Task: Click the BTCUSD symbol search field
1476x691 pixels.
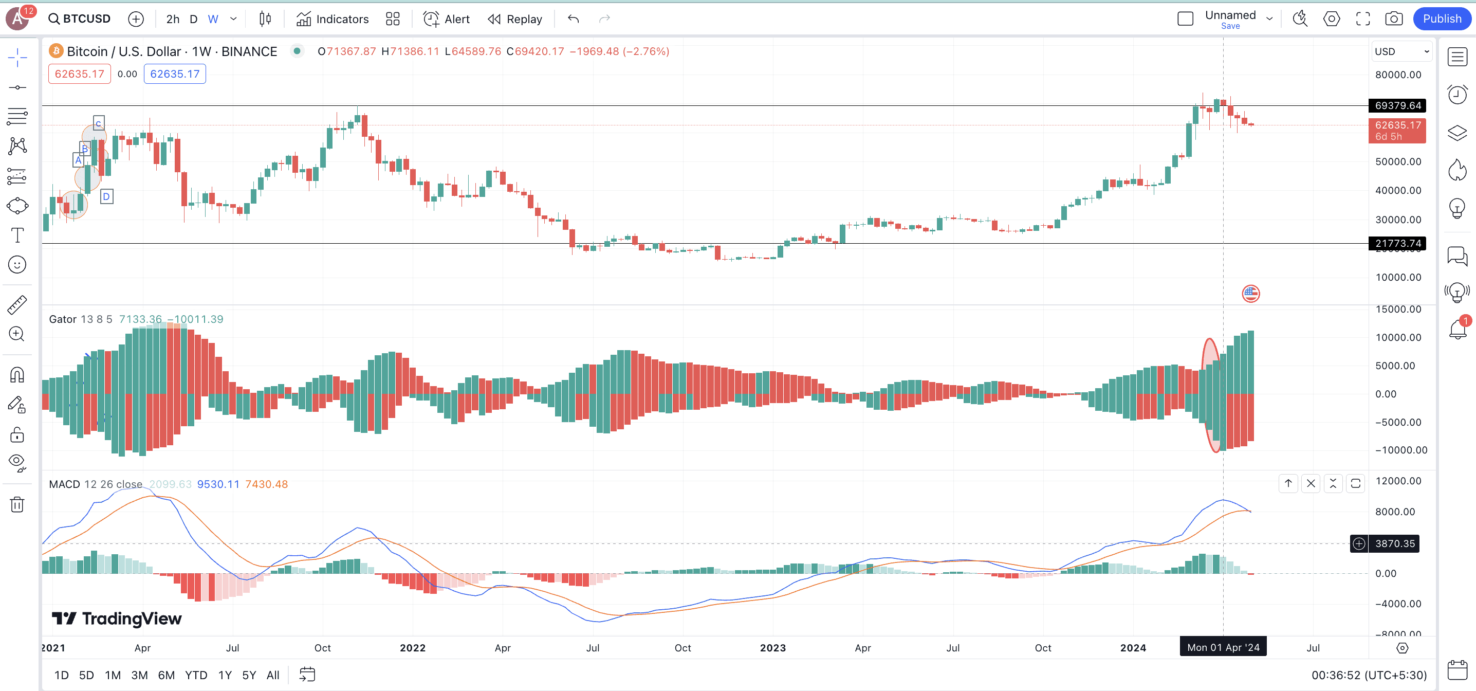Action: 80,19
